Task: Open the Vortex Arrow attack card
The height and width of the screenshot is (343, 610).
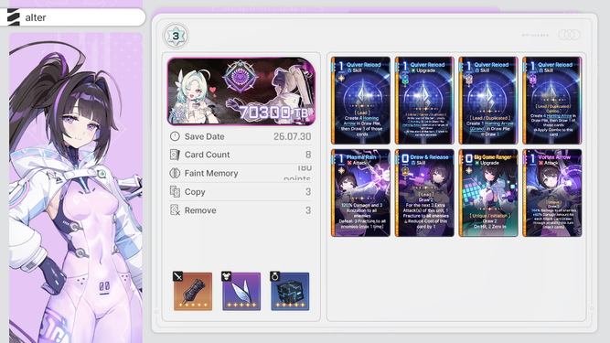Action: click(552, 193)
